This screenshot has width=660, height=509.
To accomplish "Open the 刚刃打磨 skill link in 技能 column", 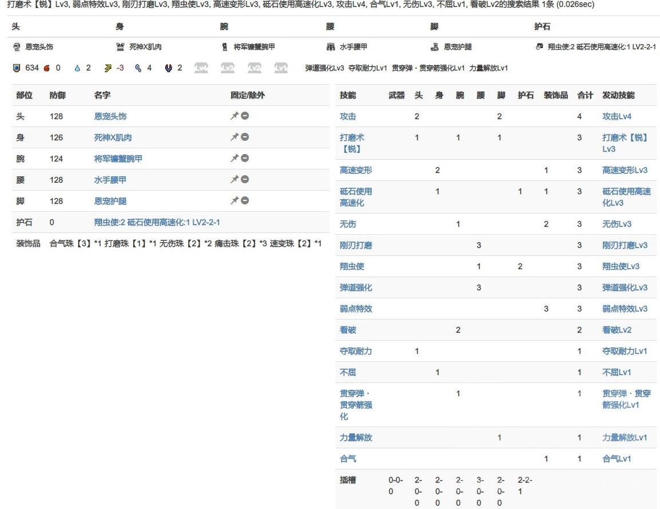I will click(356, 245).
